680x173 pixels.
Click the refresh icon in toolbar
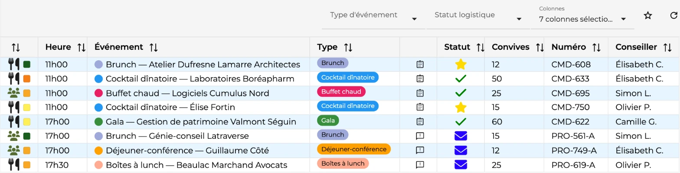coord(673,16)
